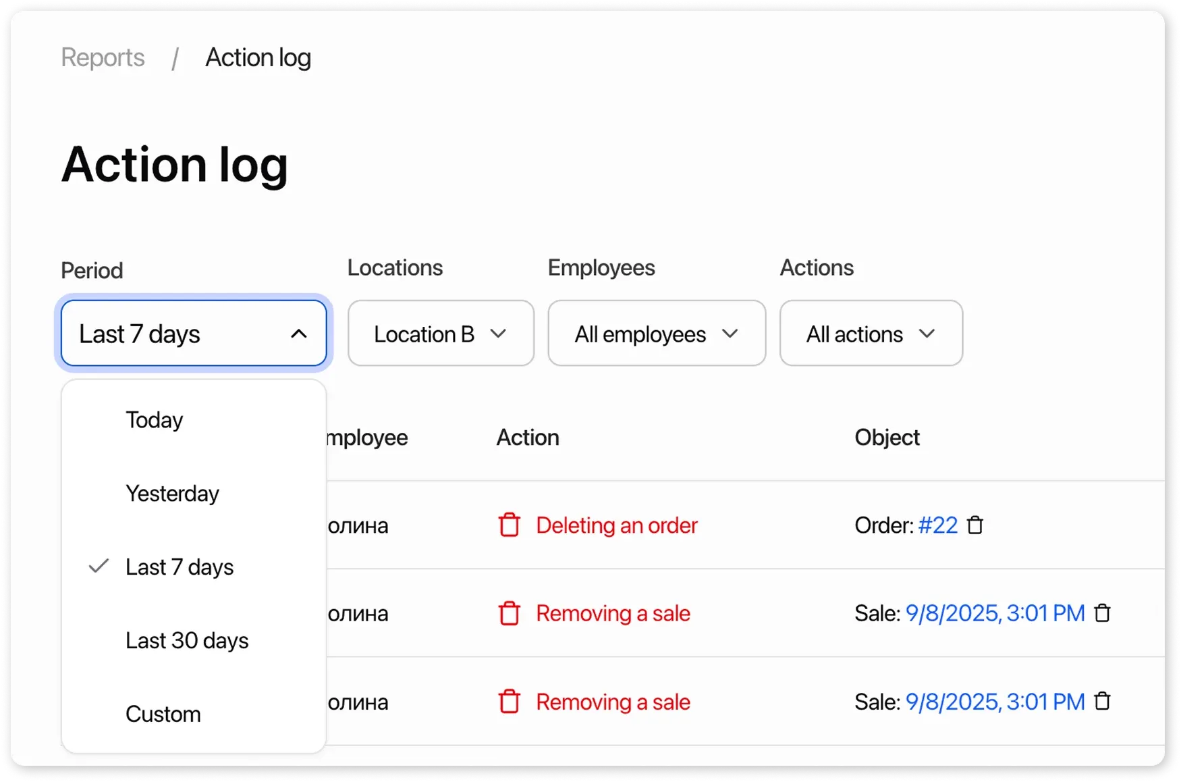The height and width of the screenshot is (782, 1181).
Task: Click the checkmark next to Last 7 days
Action: pos(98,567)
